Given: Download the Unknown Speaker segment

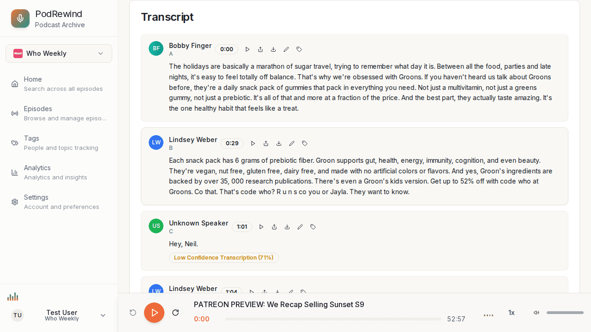Looking at the screenshot, I should click(x=287, y=227).
